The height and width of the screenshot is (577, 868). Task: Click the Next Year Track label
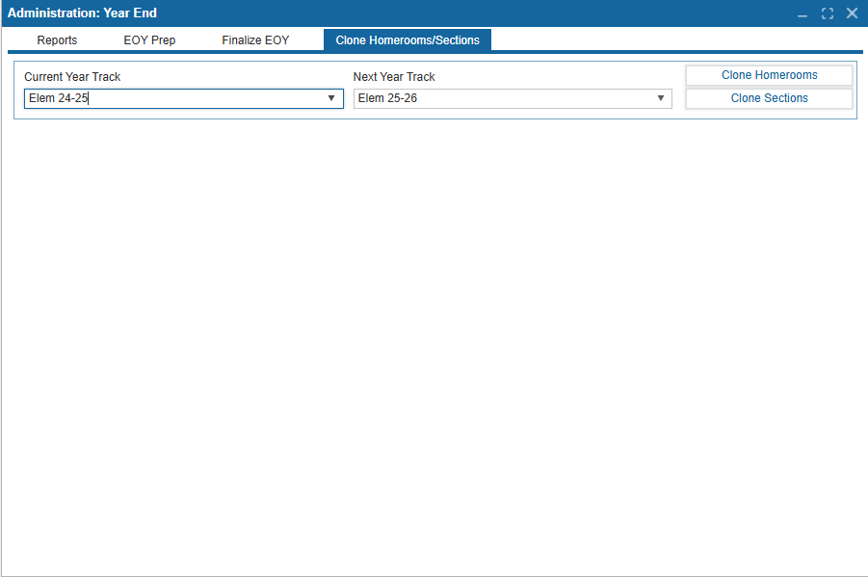394,77
